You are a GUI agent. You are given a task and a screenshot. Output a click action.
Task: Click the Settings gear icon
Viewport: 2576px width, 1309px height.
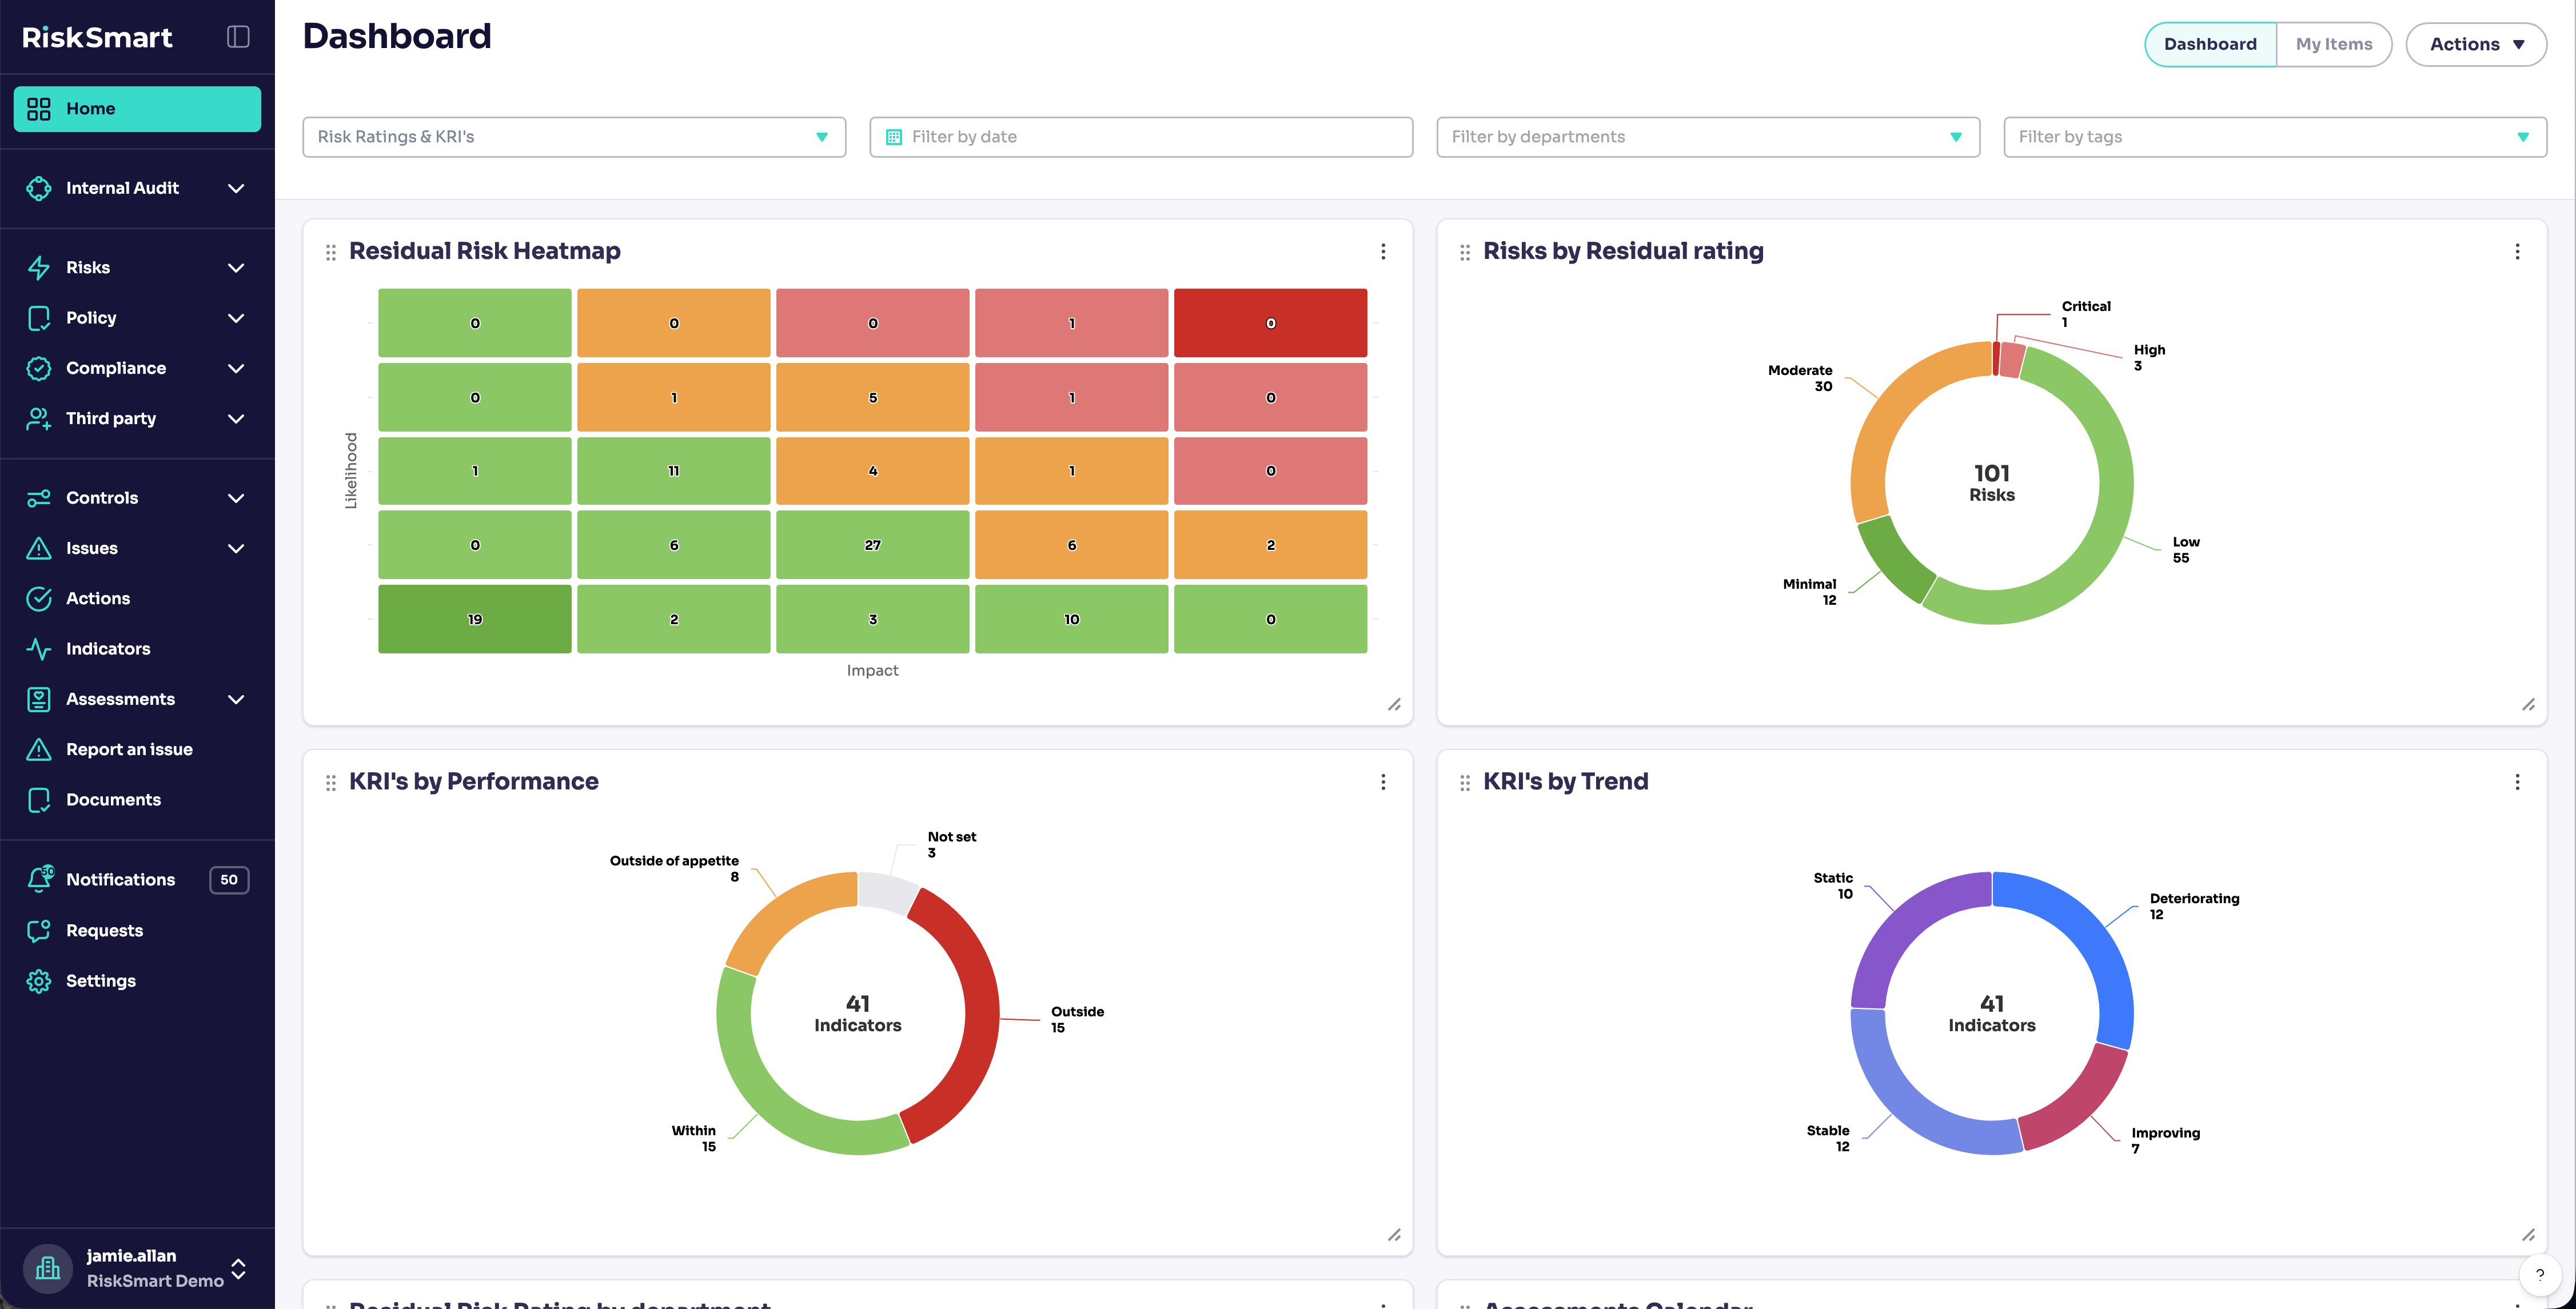pos(39,981)
